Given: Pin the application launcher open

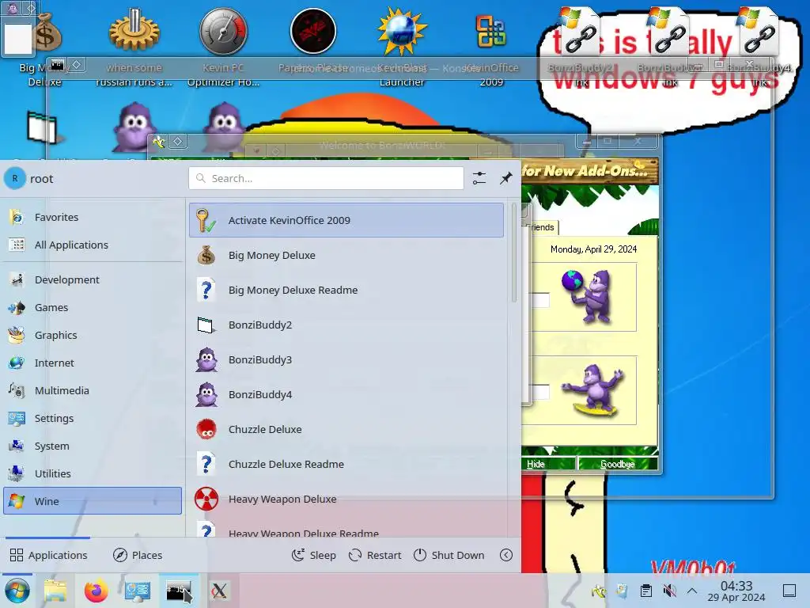Looking at the screenshot, I should click(505, 178).
